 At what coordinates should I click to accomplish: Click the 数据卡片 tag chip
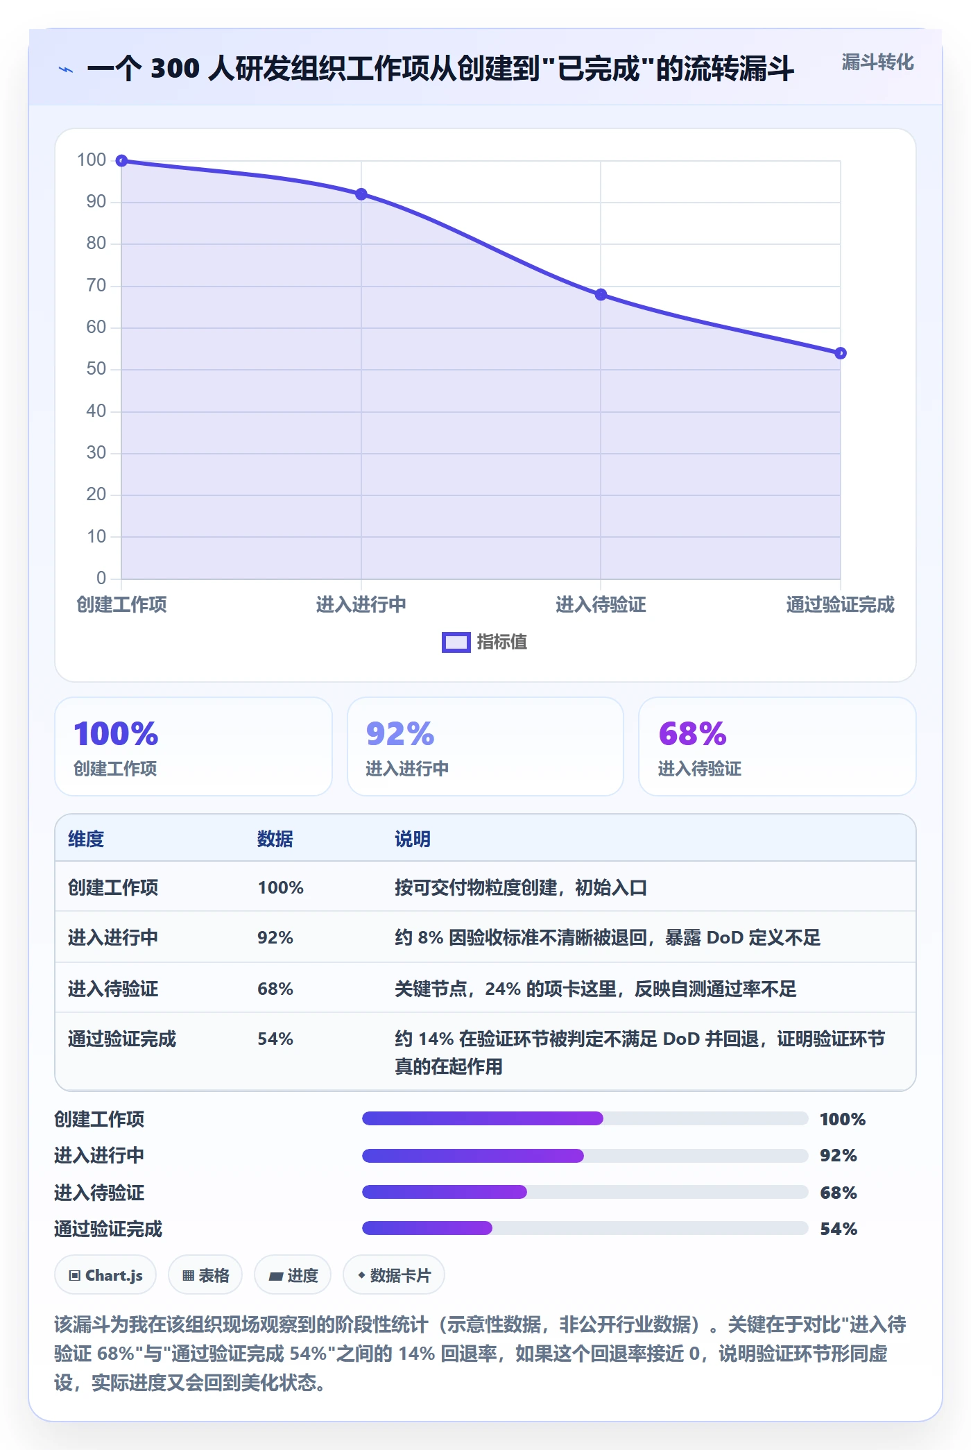394,1275
